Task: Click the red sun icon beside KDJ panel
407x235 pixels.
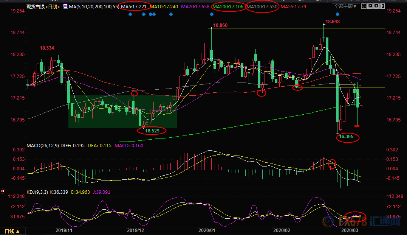Action: (3, 192)
